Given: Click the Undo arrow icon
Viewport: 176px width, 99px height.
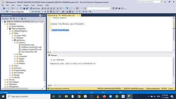Looking at the screenshot, I should (67, 9).
